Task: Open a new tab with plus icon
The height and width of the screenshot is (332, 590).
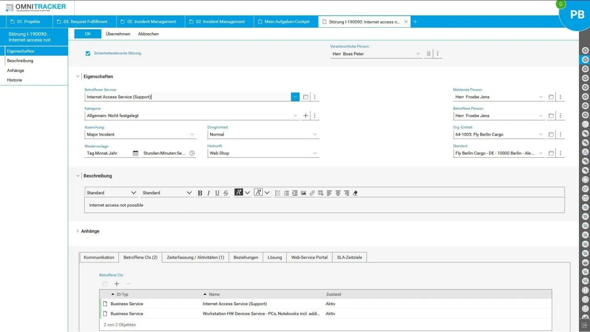Action: point(415,22)
